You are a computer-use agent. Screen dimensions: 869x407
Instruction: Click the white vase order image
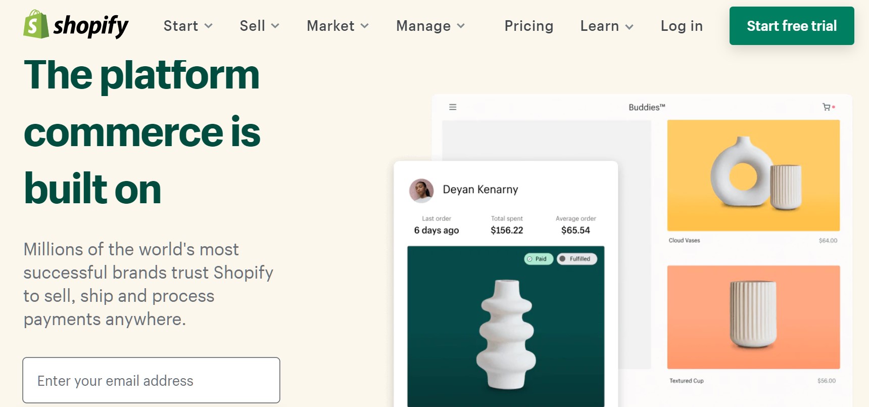tap(506, 334)
